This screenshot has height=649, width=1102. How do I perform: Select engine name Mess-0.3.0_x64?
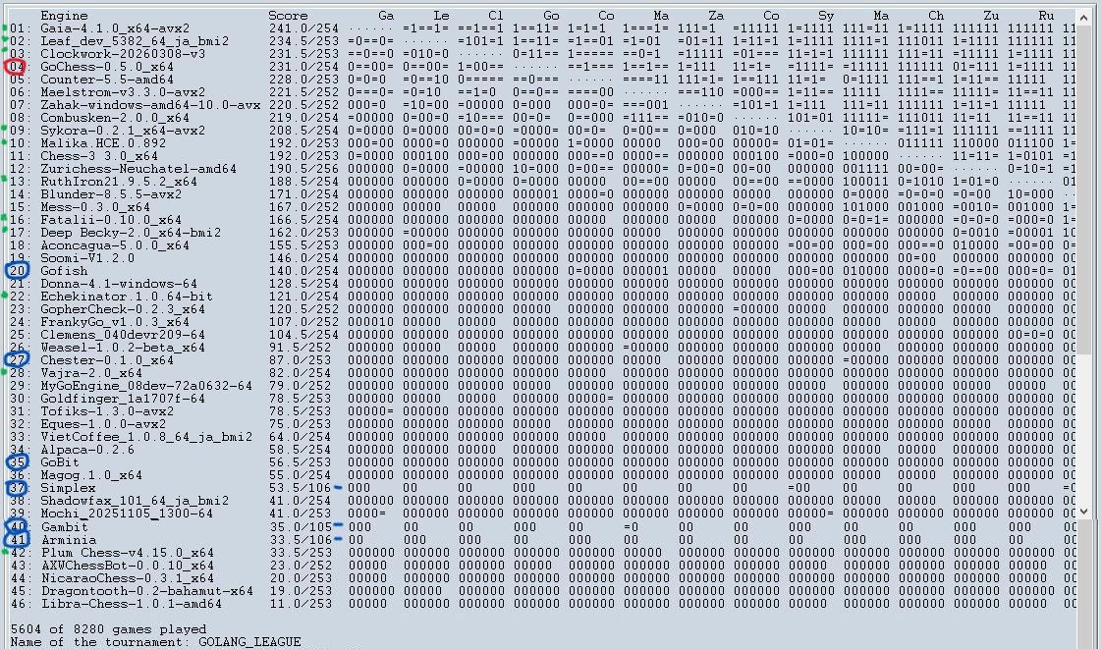pos(95,207)
